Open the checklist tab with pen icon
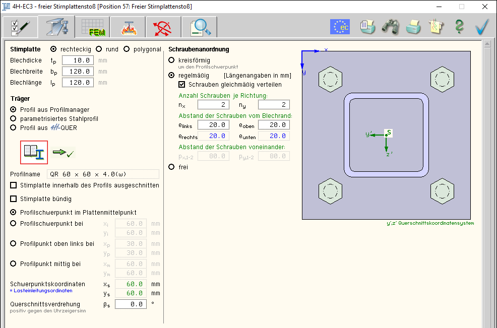 (x=20, y=27)
